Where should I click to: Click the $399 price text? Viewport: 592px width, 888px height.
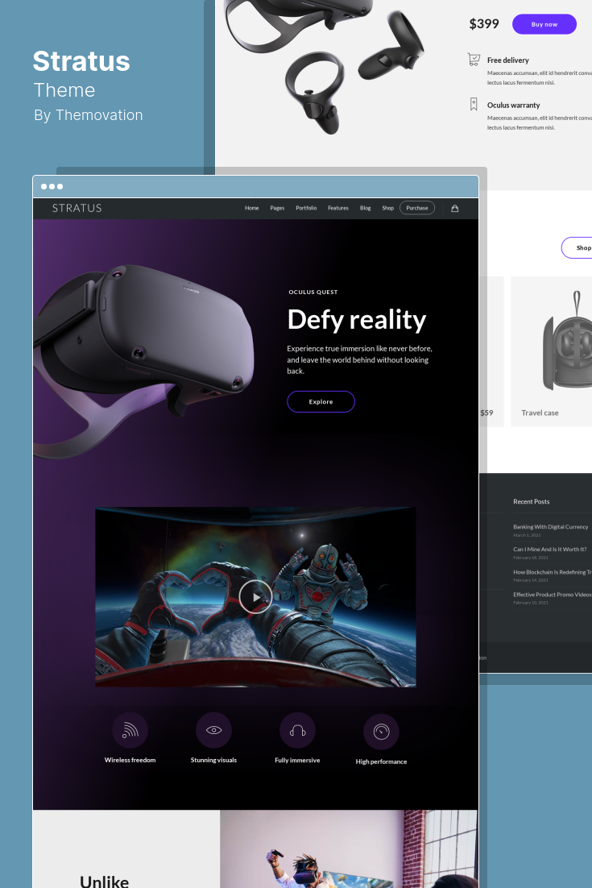click(x=484, y=24)
